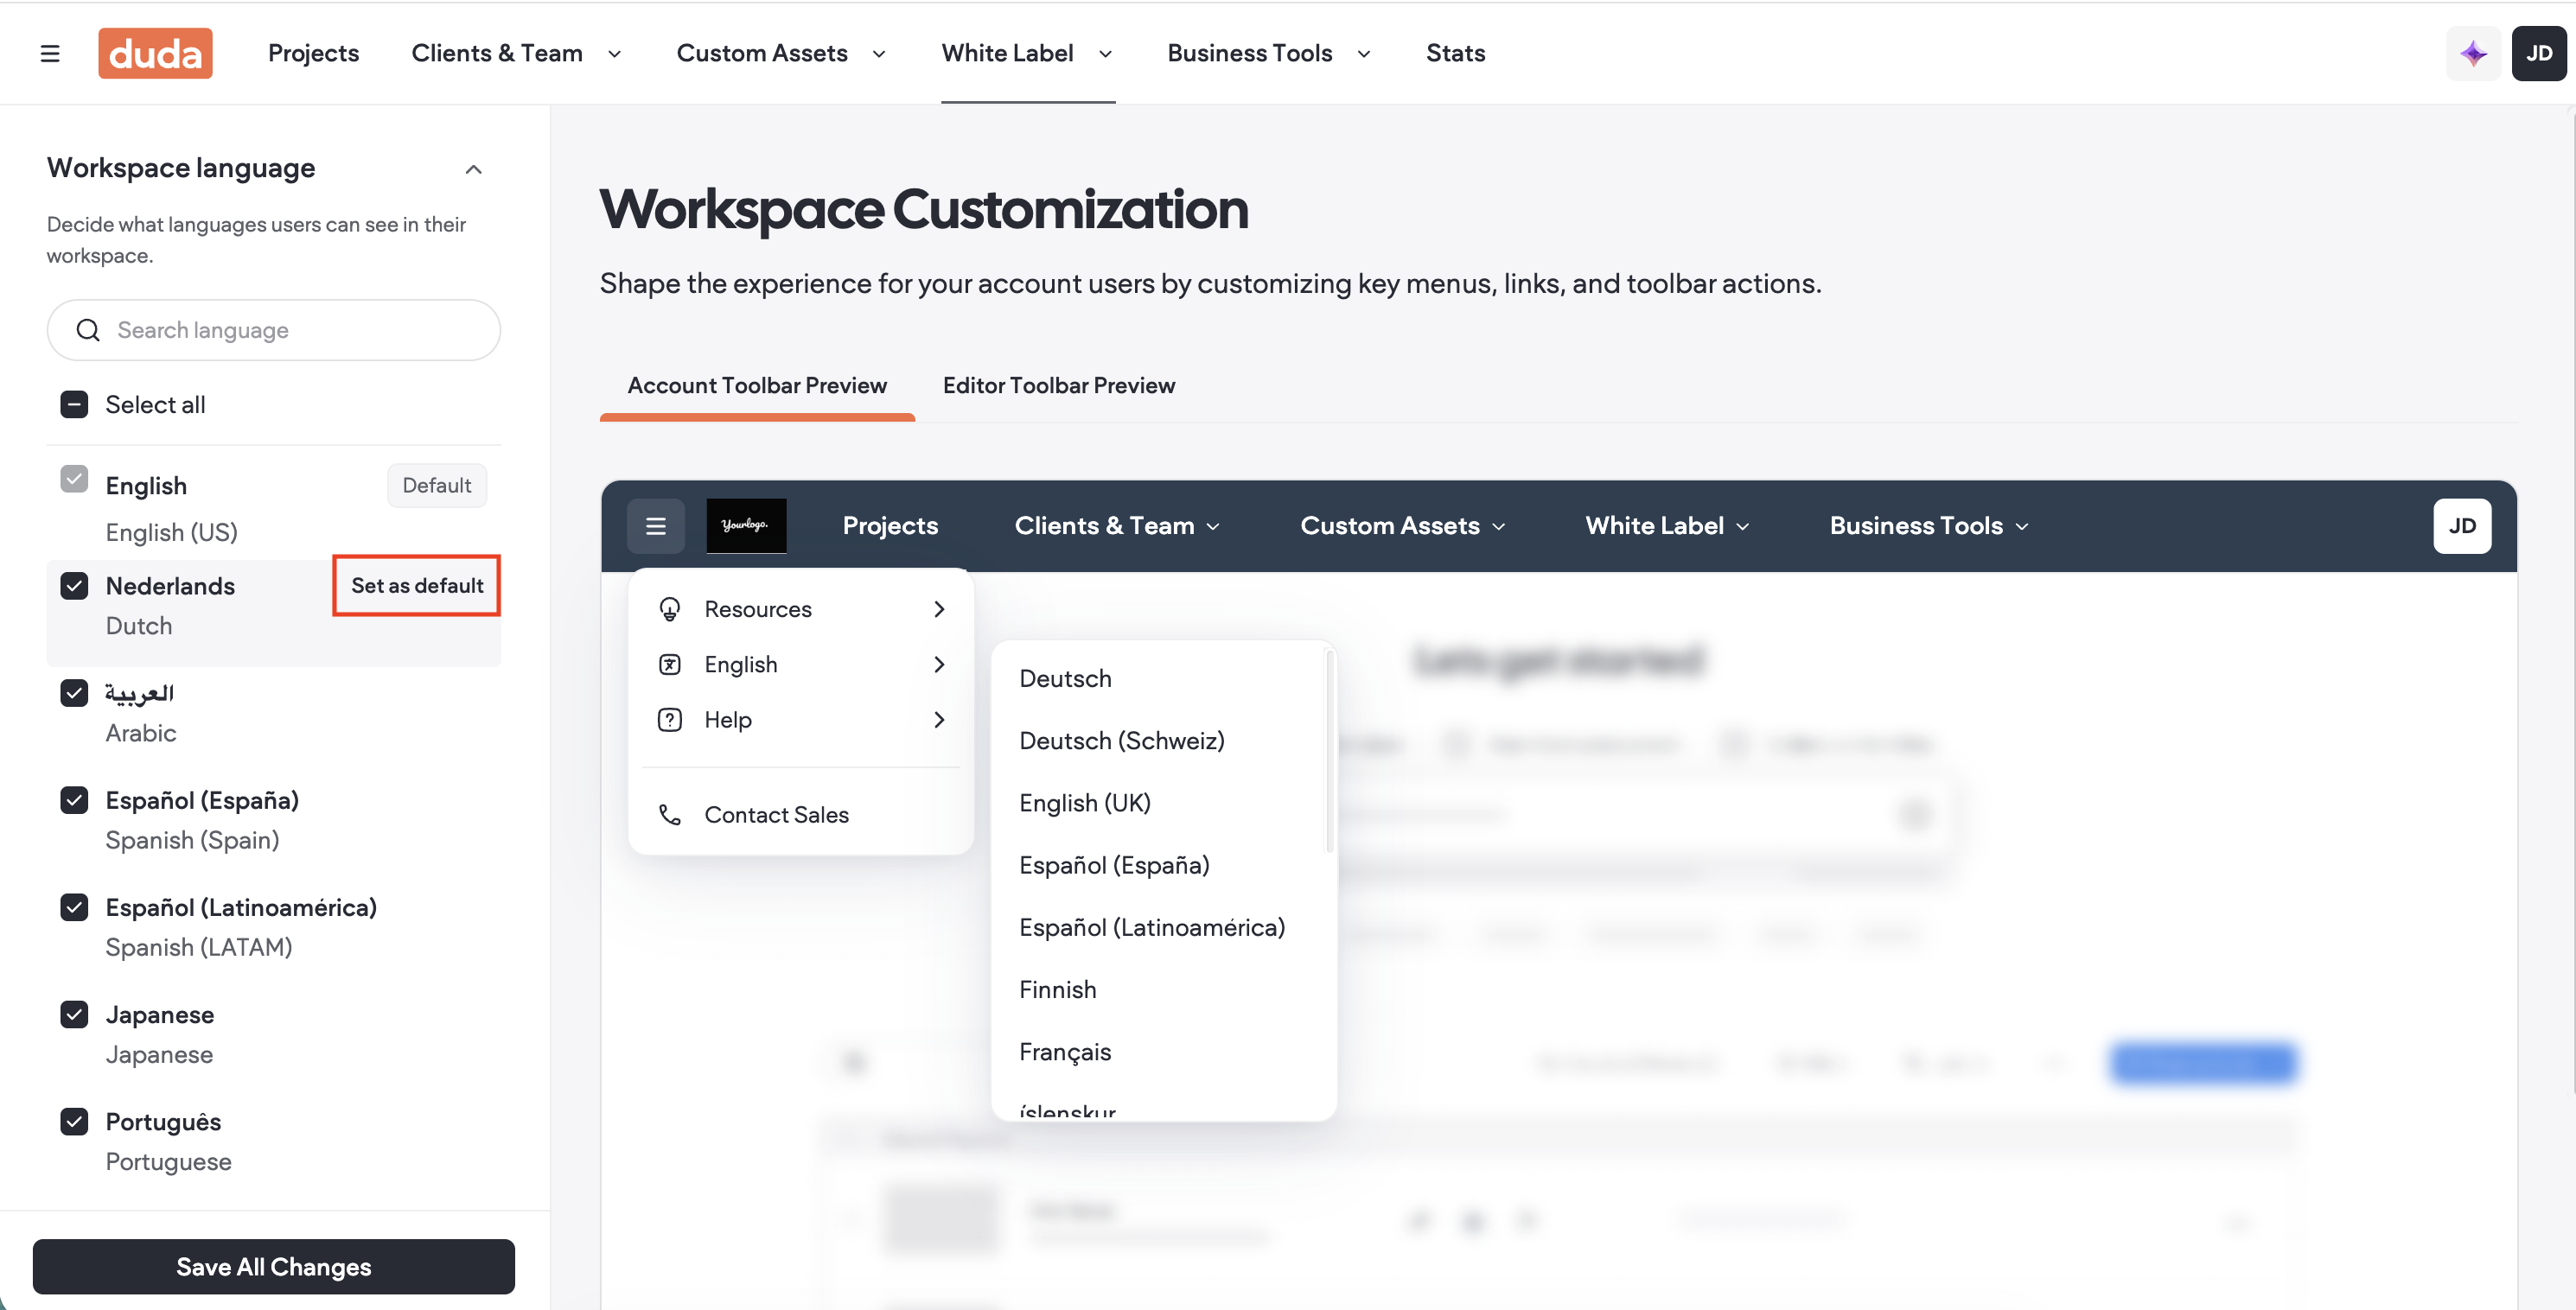Choose Français from language list
The image size is (2576, 1310).
point(1065,1052)
